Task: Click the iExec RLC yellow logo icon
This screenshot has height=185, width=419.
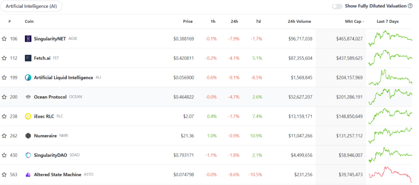Action: [x=28, y=116]
